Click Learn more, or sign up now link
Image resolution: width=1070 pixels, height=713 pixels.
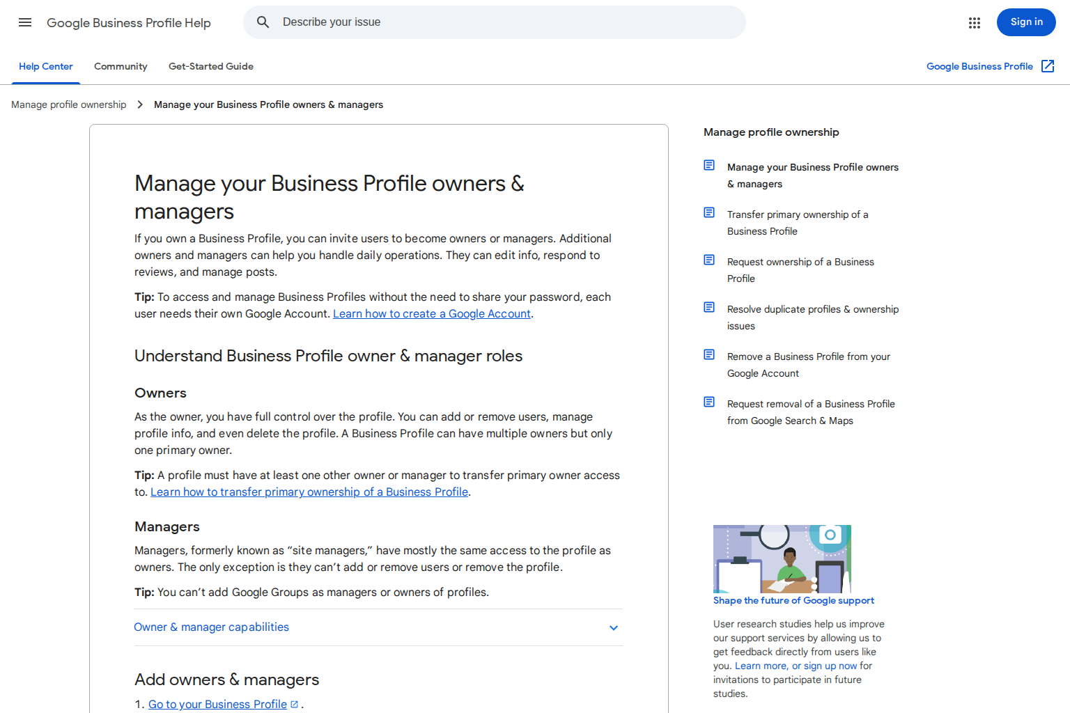coord(796,666)
